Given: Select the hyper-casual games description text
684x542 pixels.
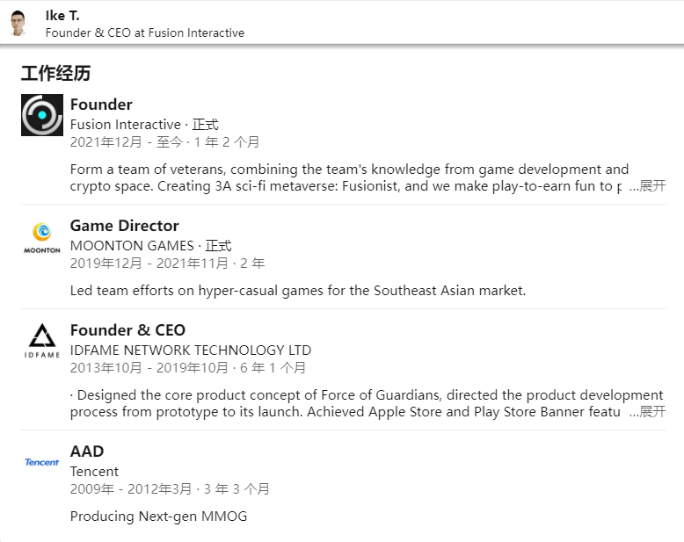Looking at the screenshot, I should [298, 290].
